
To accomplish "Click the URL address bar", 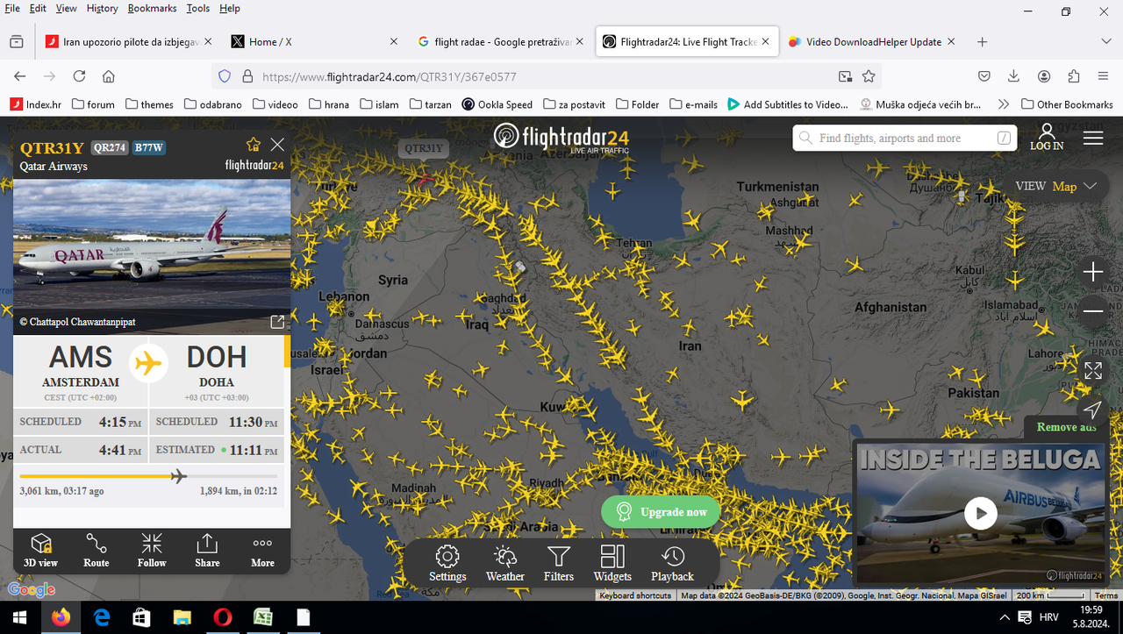I will coord(544,76).
